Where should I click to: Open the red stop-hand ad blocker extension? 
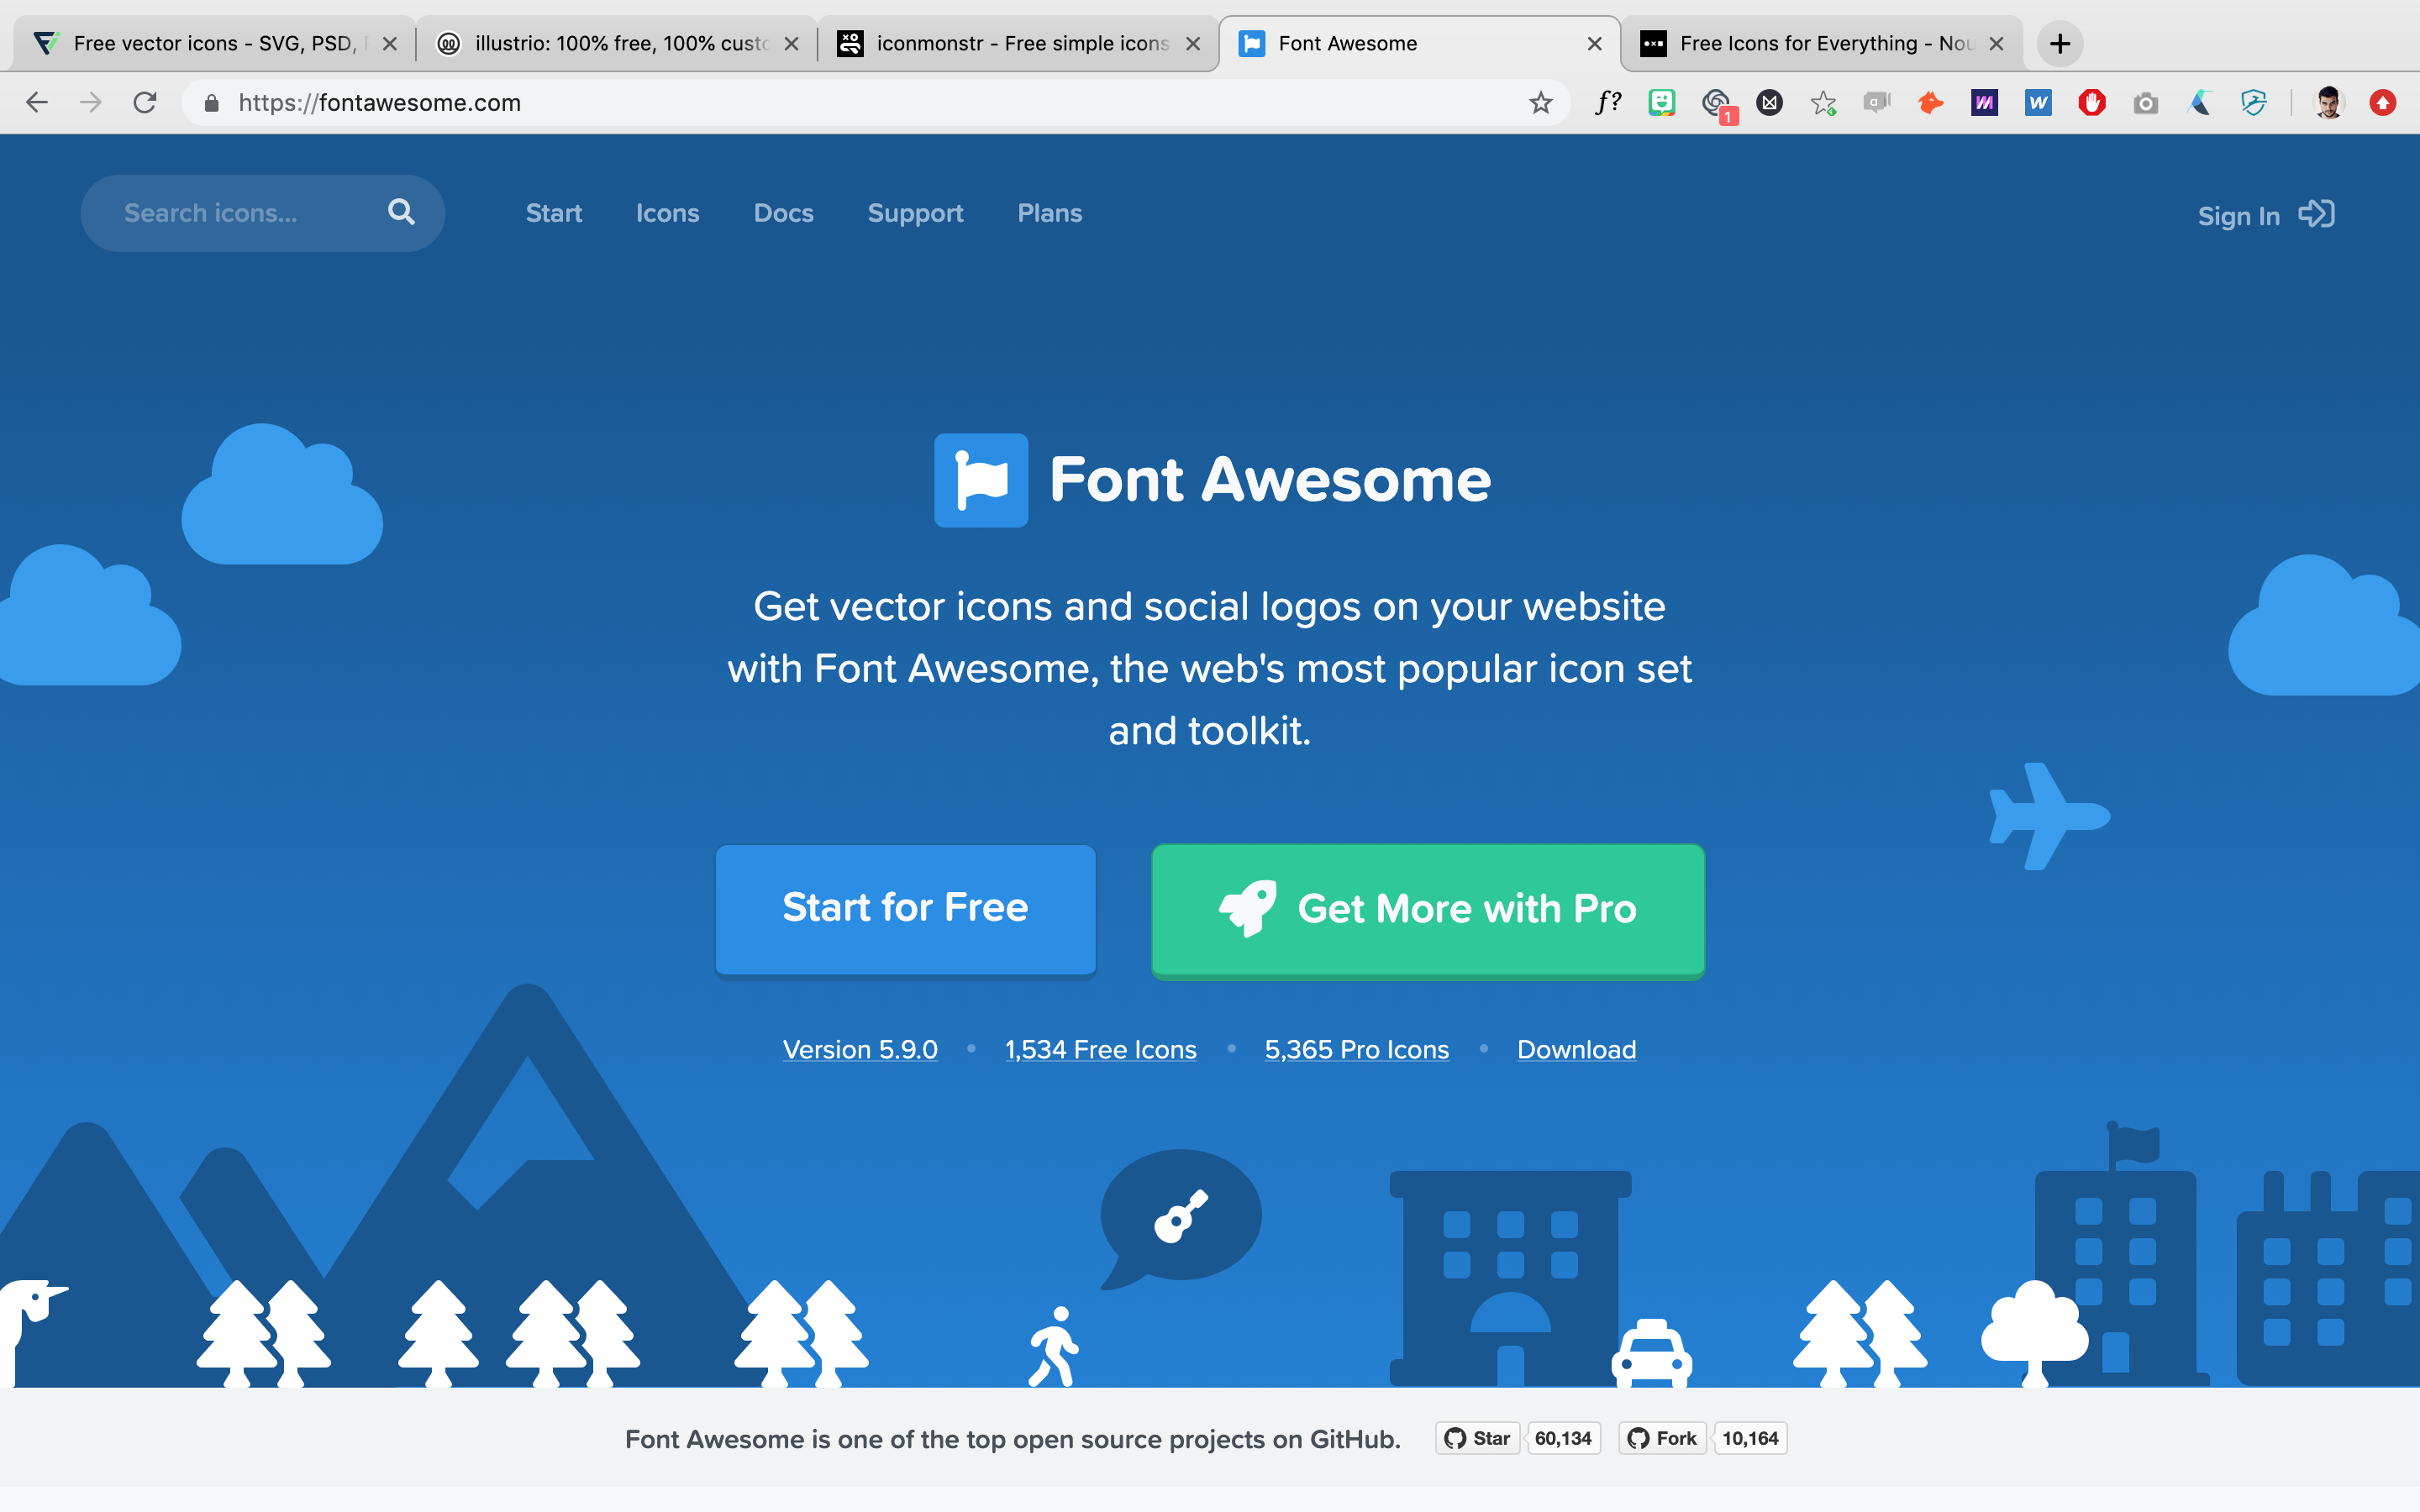click(x=2092, y=103)
